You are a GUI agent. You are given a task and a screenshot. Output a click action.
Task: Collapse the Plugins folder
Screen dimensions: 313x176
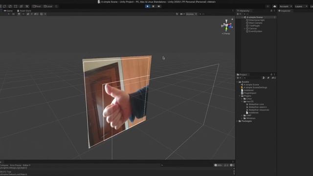coord(240,96)
